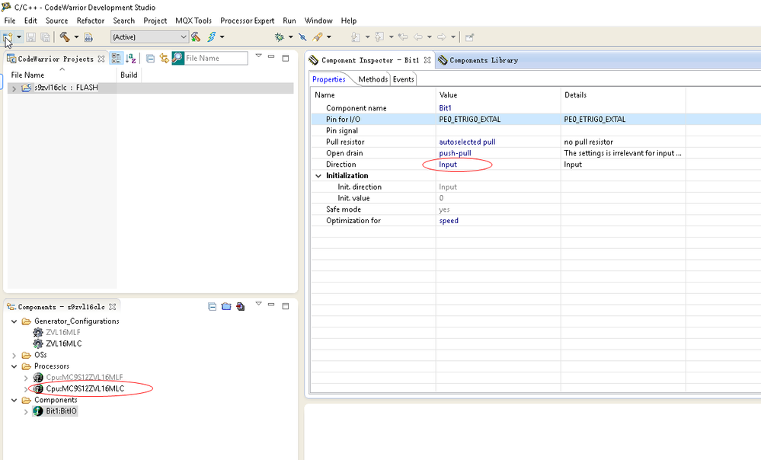Click the blue skip breakpoints icon
Image resolution: width=761 pixels, height=460 pixels.
click(x=302, y=37)
